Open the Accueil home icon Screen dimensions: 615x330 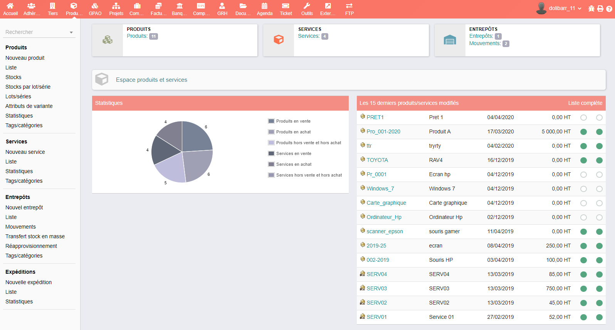(10, 6)
